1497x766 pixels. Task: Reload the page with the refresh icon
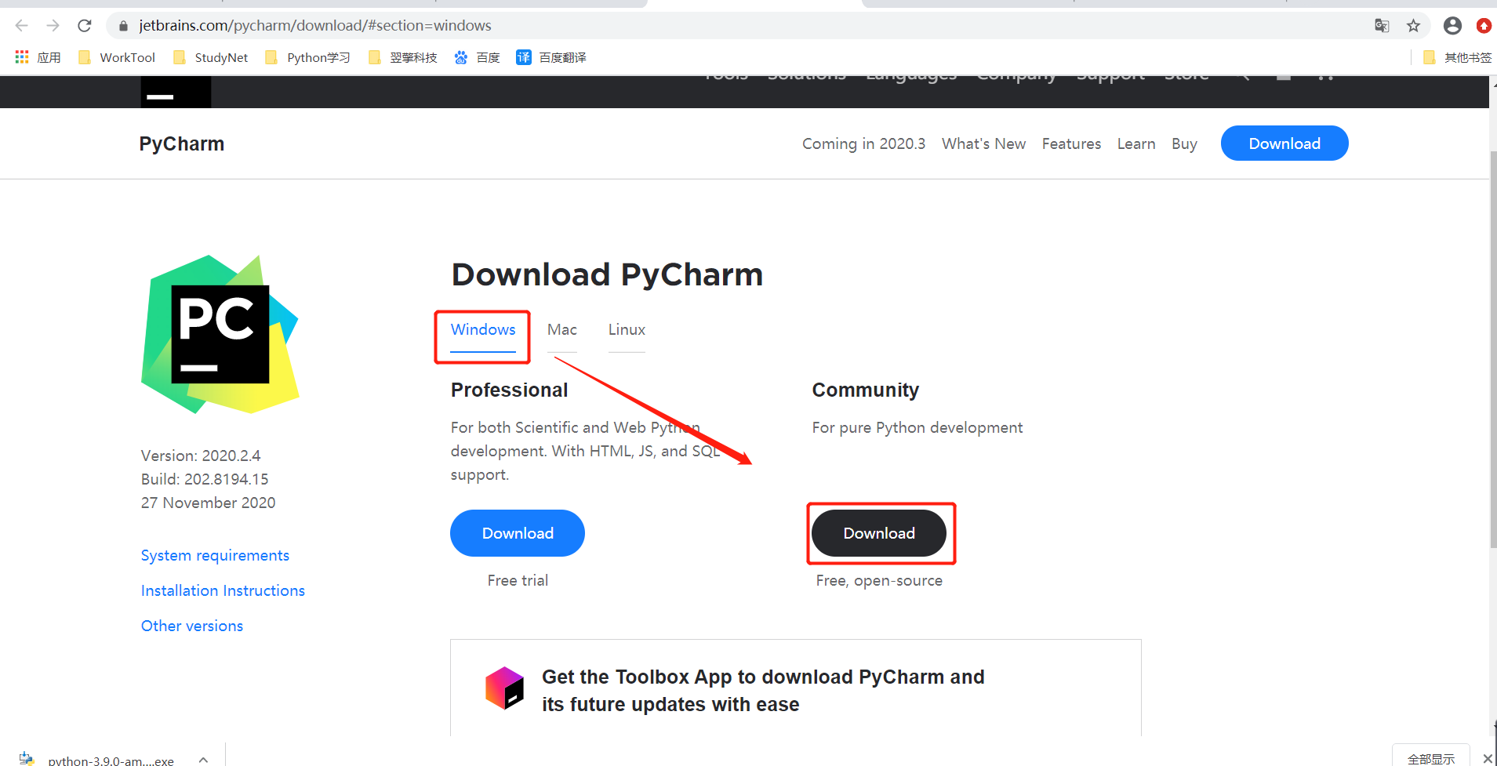(x=84, y=25)
